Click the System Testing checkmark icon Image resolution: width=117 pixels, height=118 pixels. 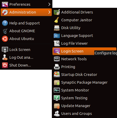[x=57, y=98]
